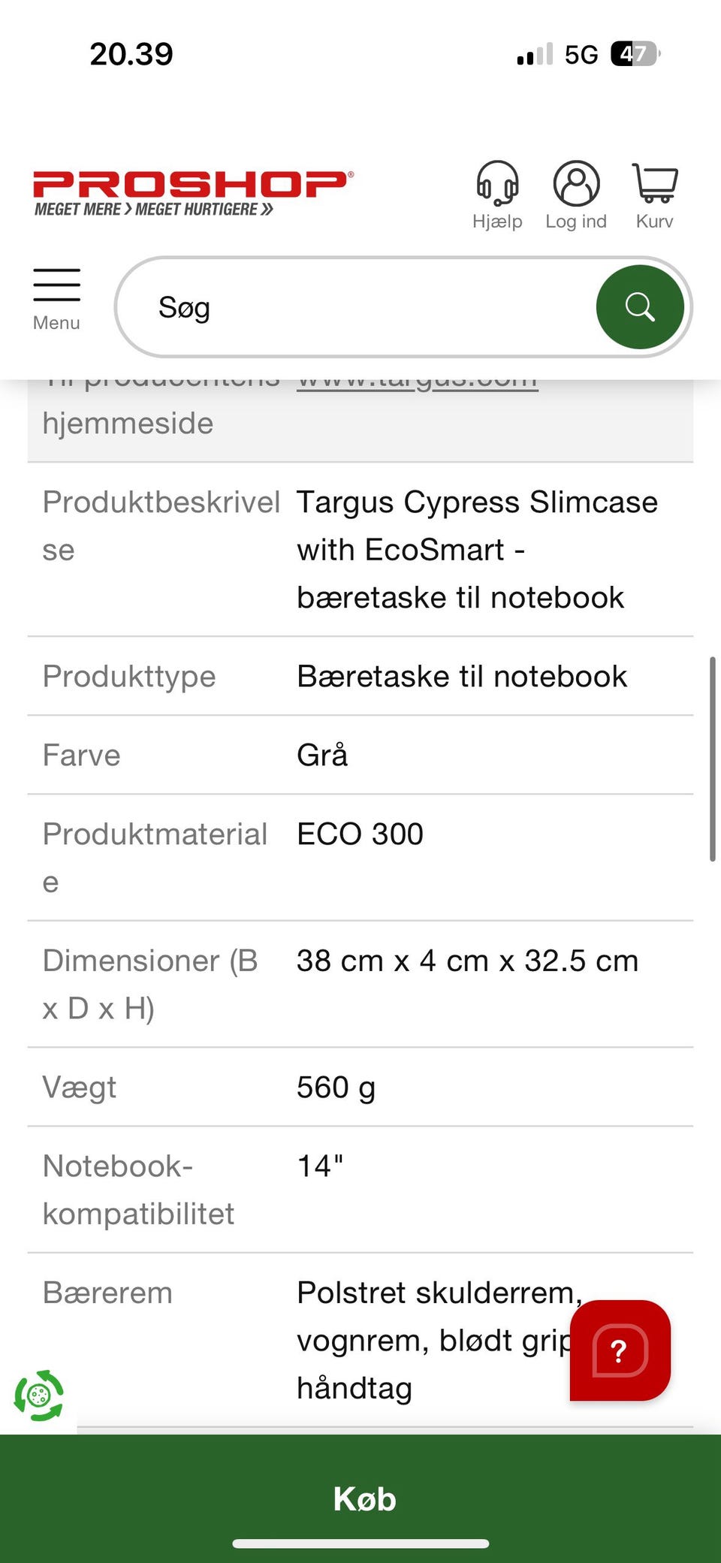Tap the battery indicator in status bar
721x1563 pixels.
(635, 54)
